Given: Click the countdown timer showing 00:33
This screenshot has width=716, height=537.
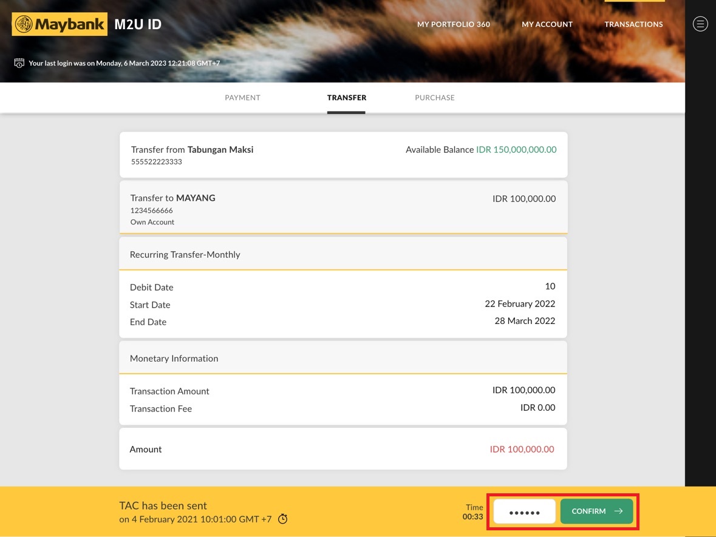Looking at the screenshot, I should pos(473,517).
